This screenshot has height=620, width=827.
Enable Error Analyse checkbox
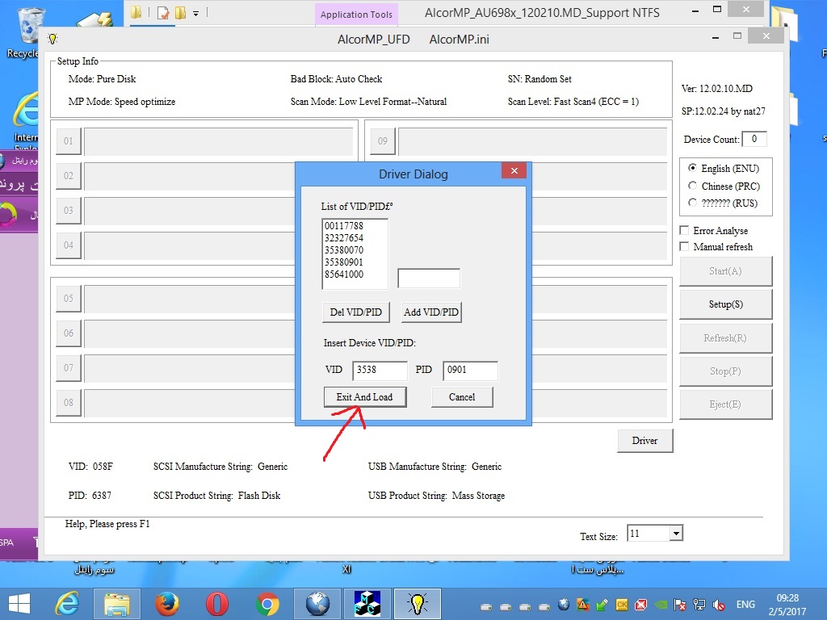685,230
